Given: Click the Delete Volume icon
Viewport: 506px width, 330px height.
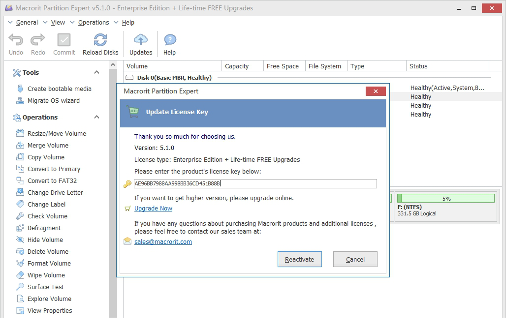Looking at the screenshot, I should click(20, 251).
